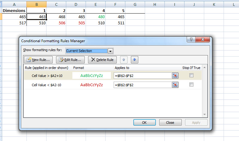Select column B header
Viewport: 239px width, 141px height.
(37, 4)
